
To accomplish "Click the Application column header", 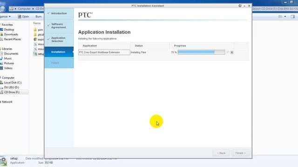I will tap(90, 45).
